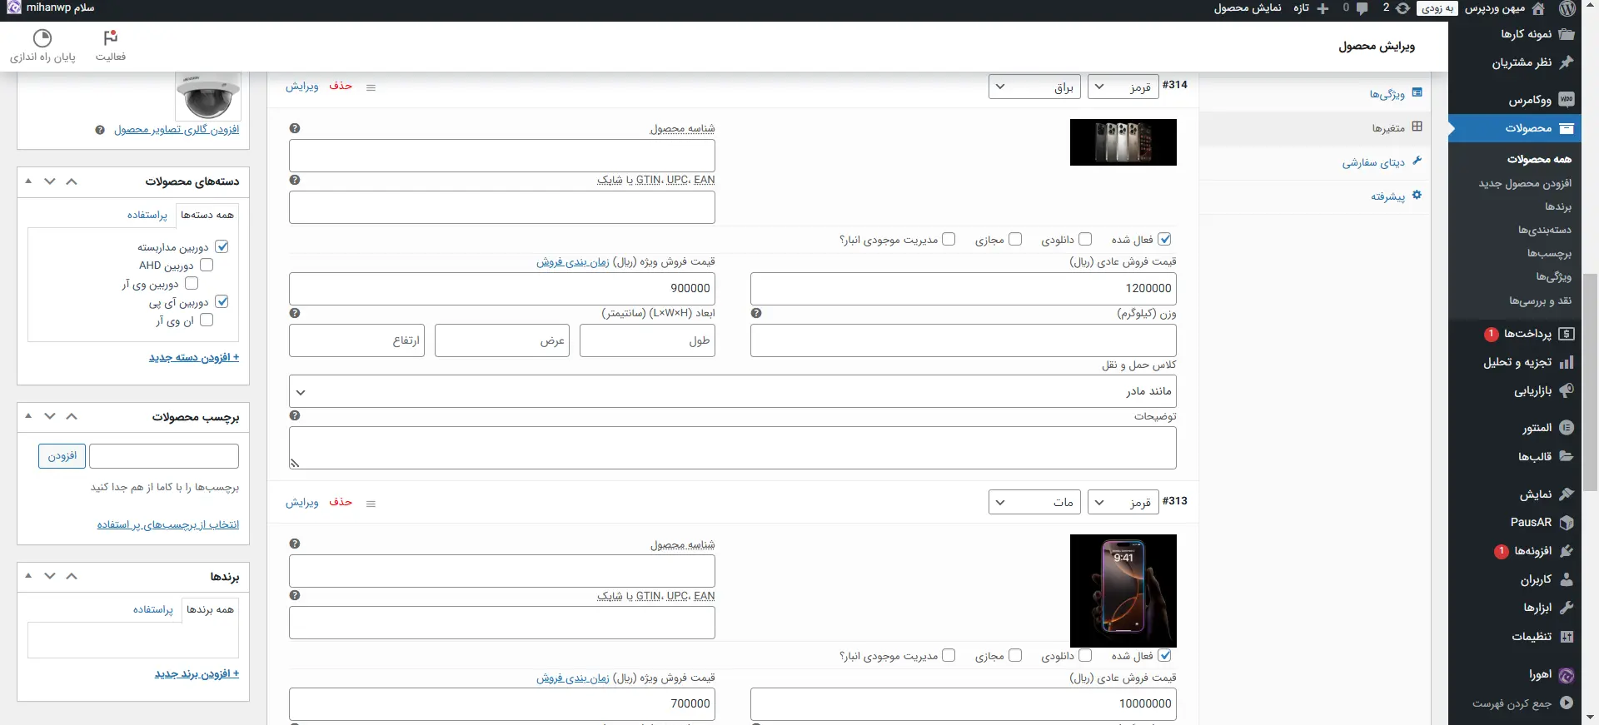Click help icon beside ابعاد dimensions label
The image size is (1599, 725).
(x=295, y=313)
